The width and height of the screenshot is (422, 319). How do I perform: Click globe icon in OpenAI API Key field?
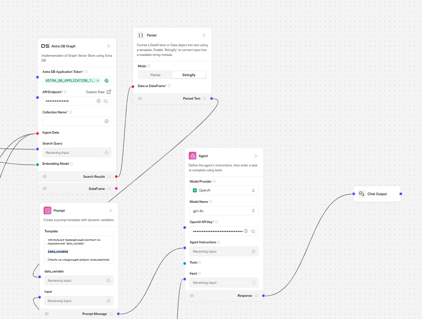246,231
